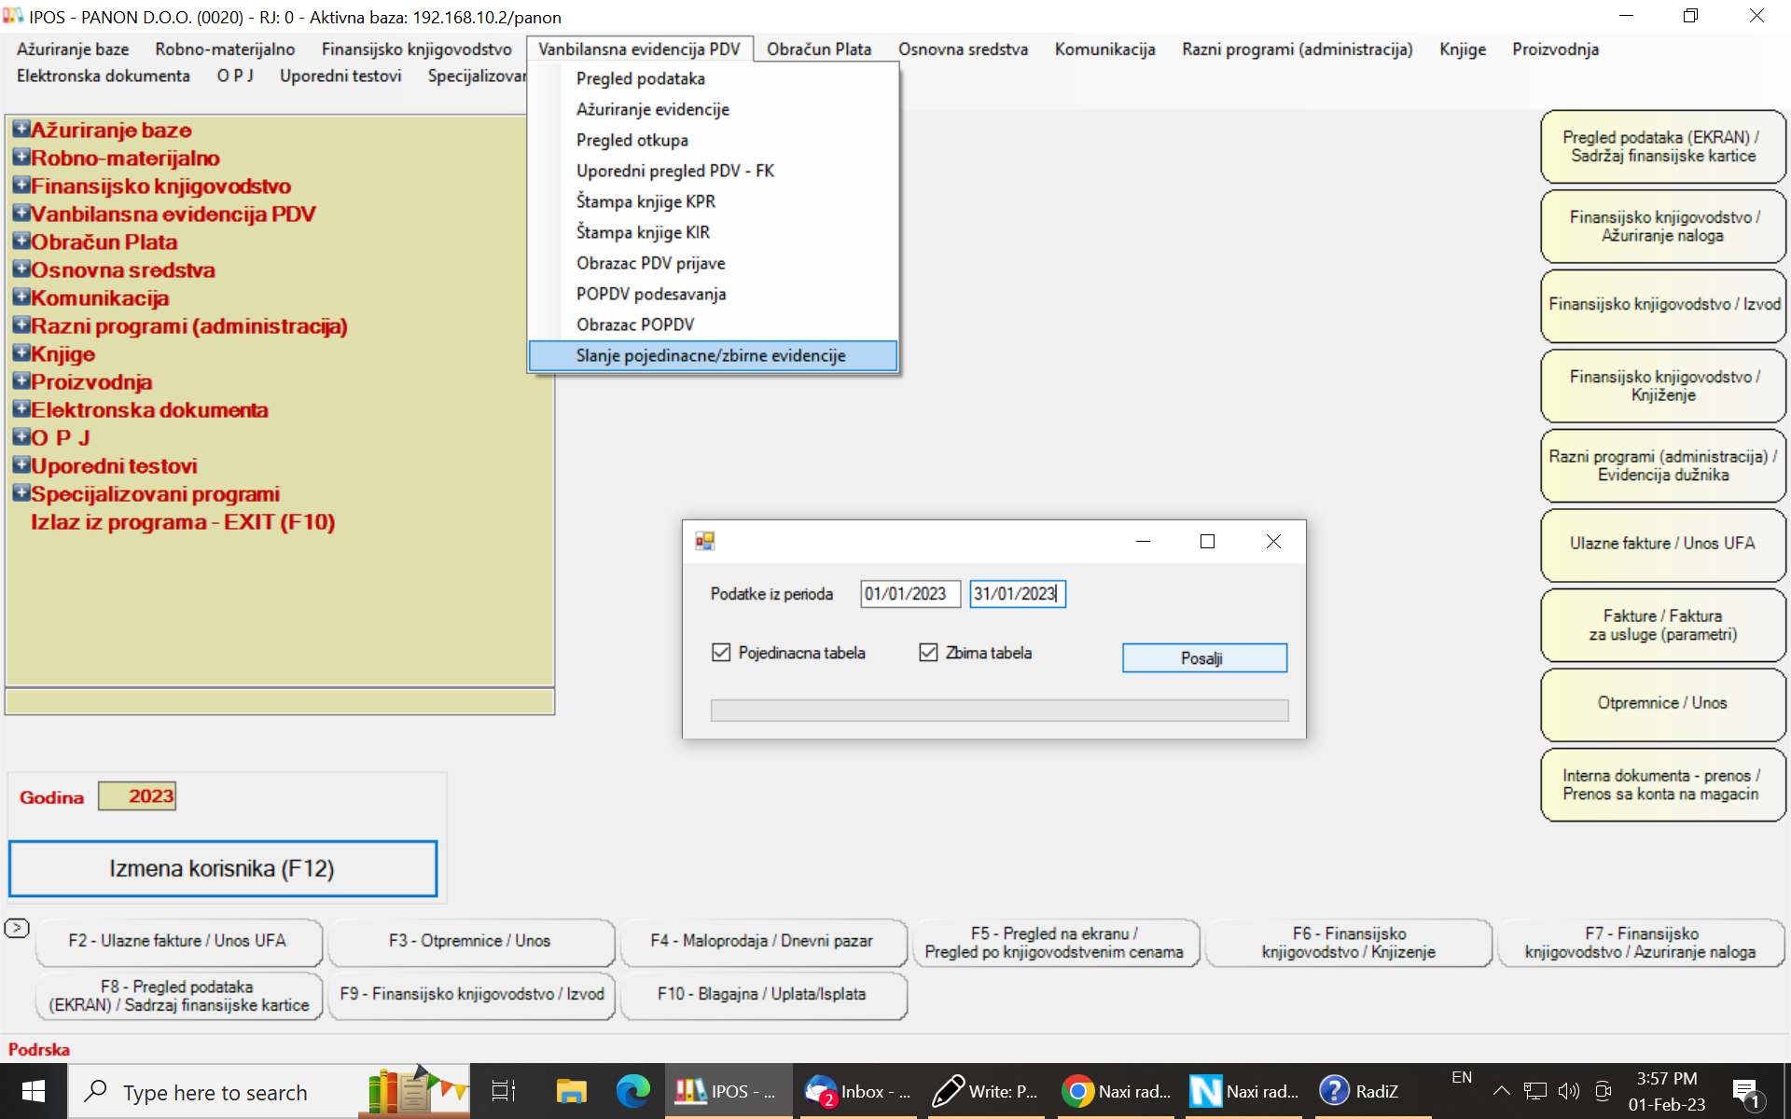
Task: Expand the small arrow beside F2 button
Action: point(17,928)
